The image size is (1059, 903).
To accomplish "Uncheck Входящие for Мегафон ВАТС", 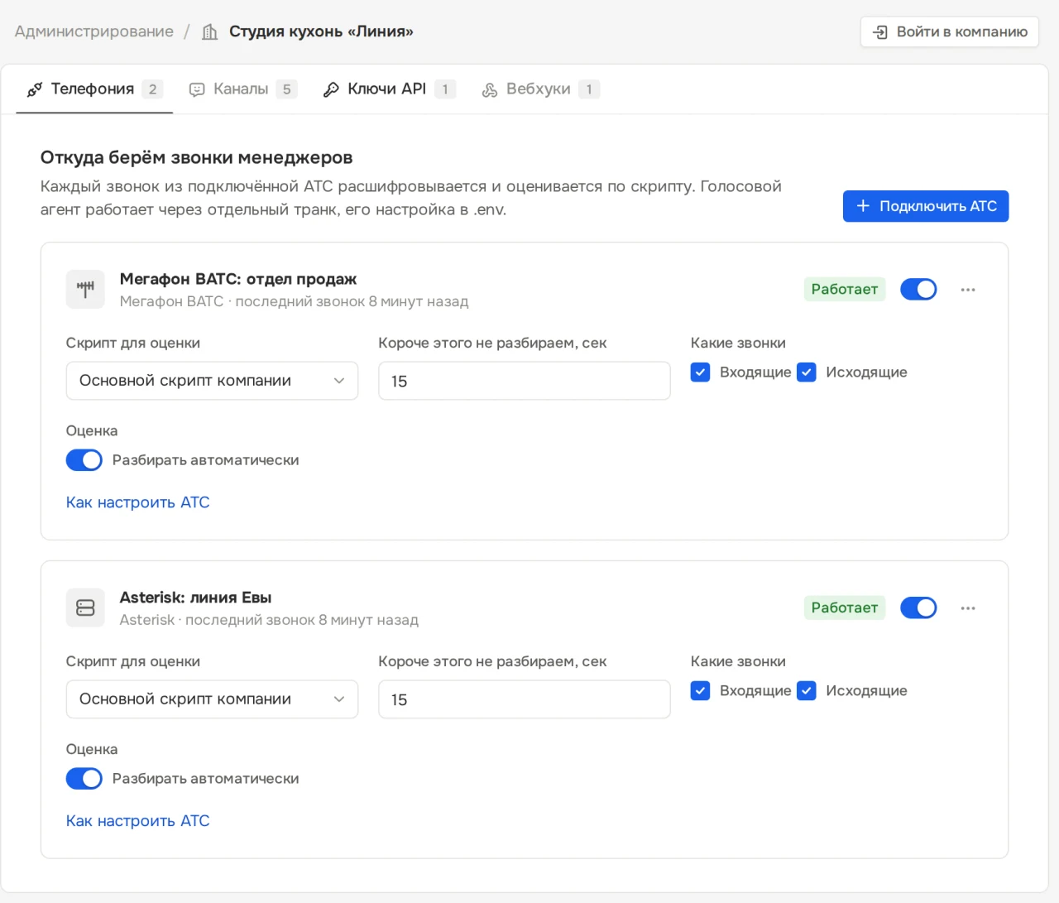I will [x=700, y=372].
